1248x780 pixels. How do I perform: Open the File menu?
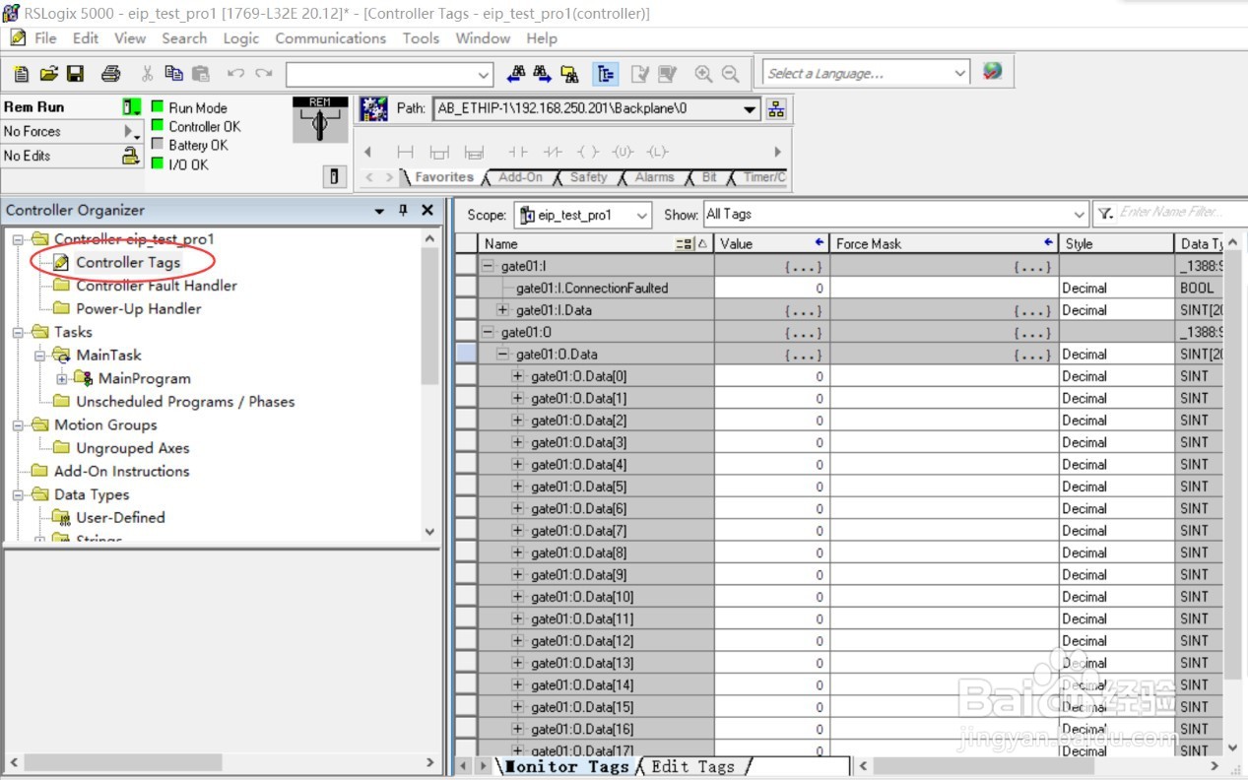click(x=45, y=38)
